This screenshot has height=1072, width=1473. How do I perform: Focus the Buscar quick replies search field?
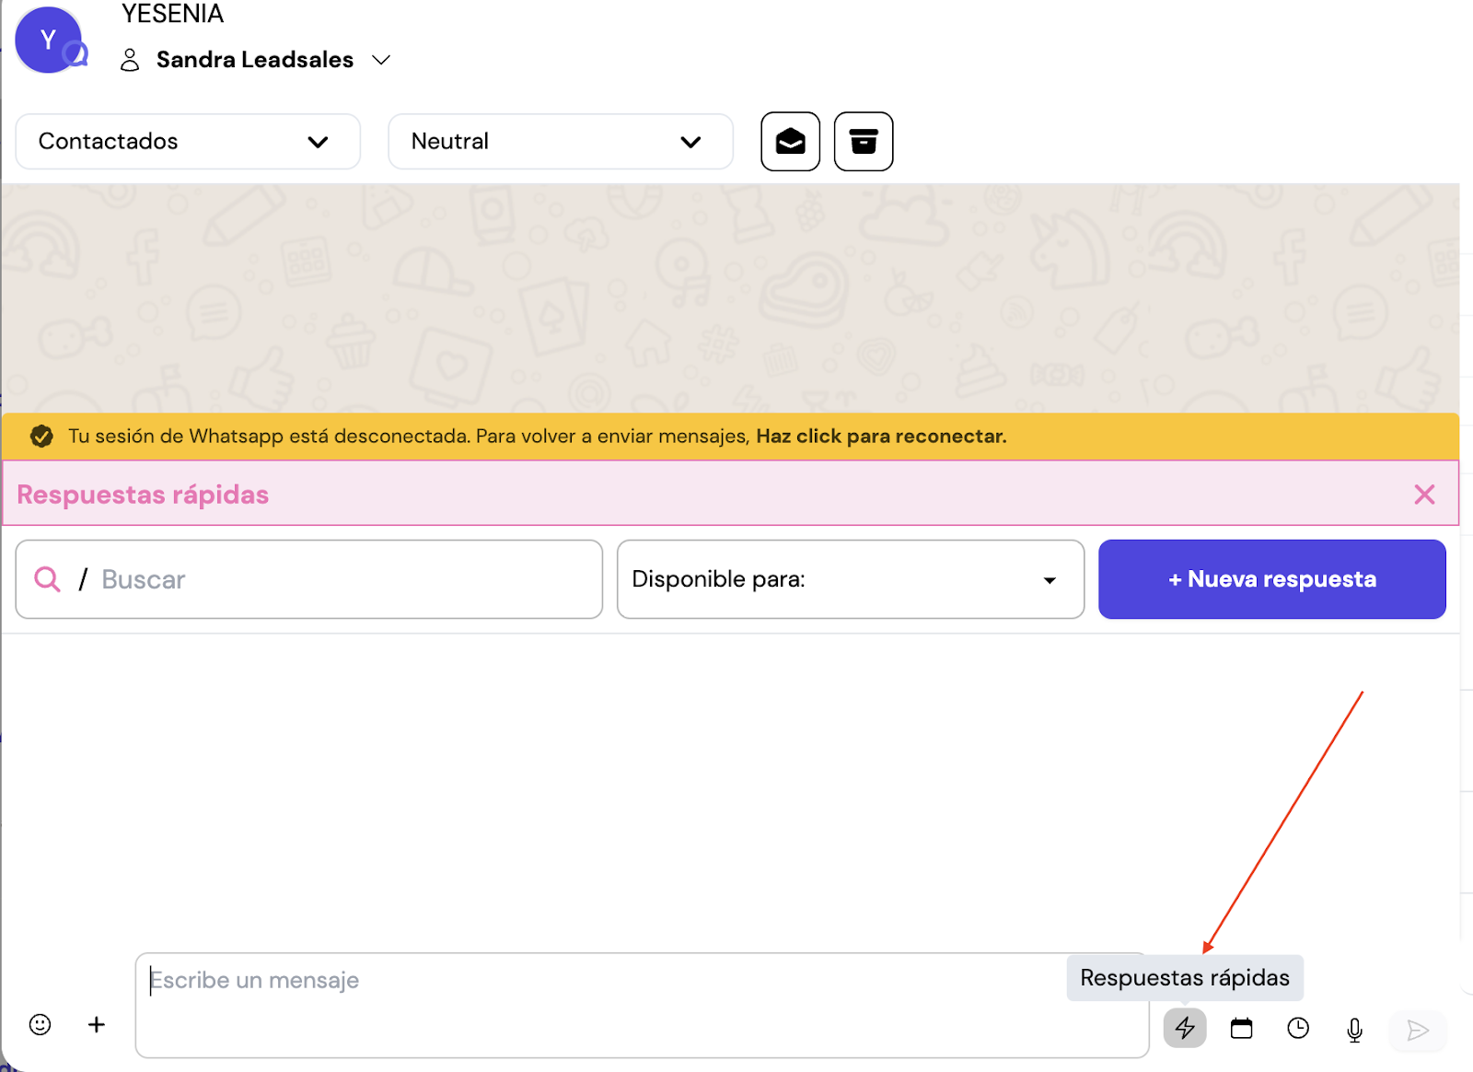[x=341, y=579]
